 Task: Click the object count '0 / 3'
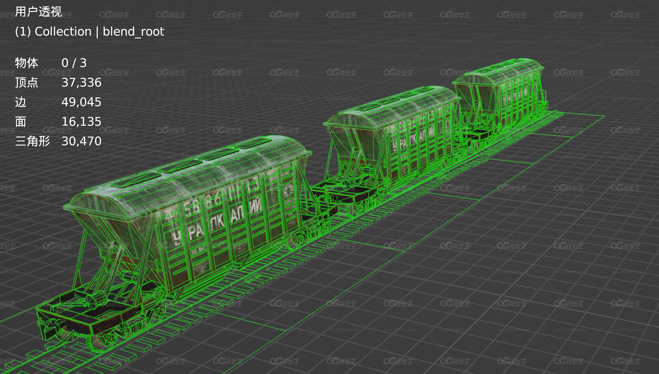click(74, 63)
